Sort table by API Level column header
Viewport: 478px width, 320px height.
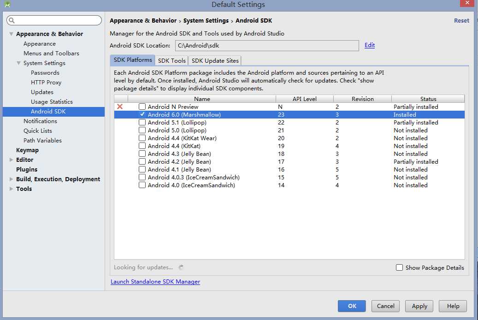(305, 99)
